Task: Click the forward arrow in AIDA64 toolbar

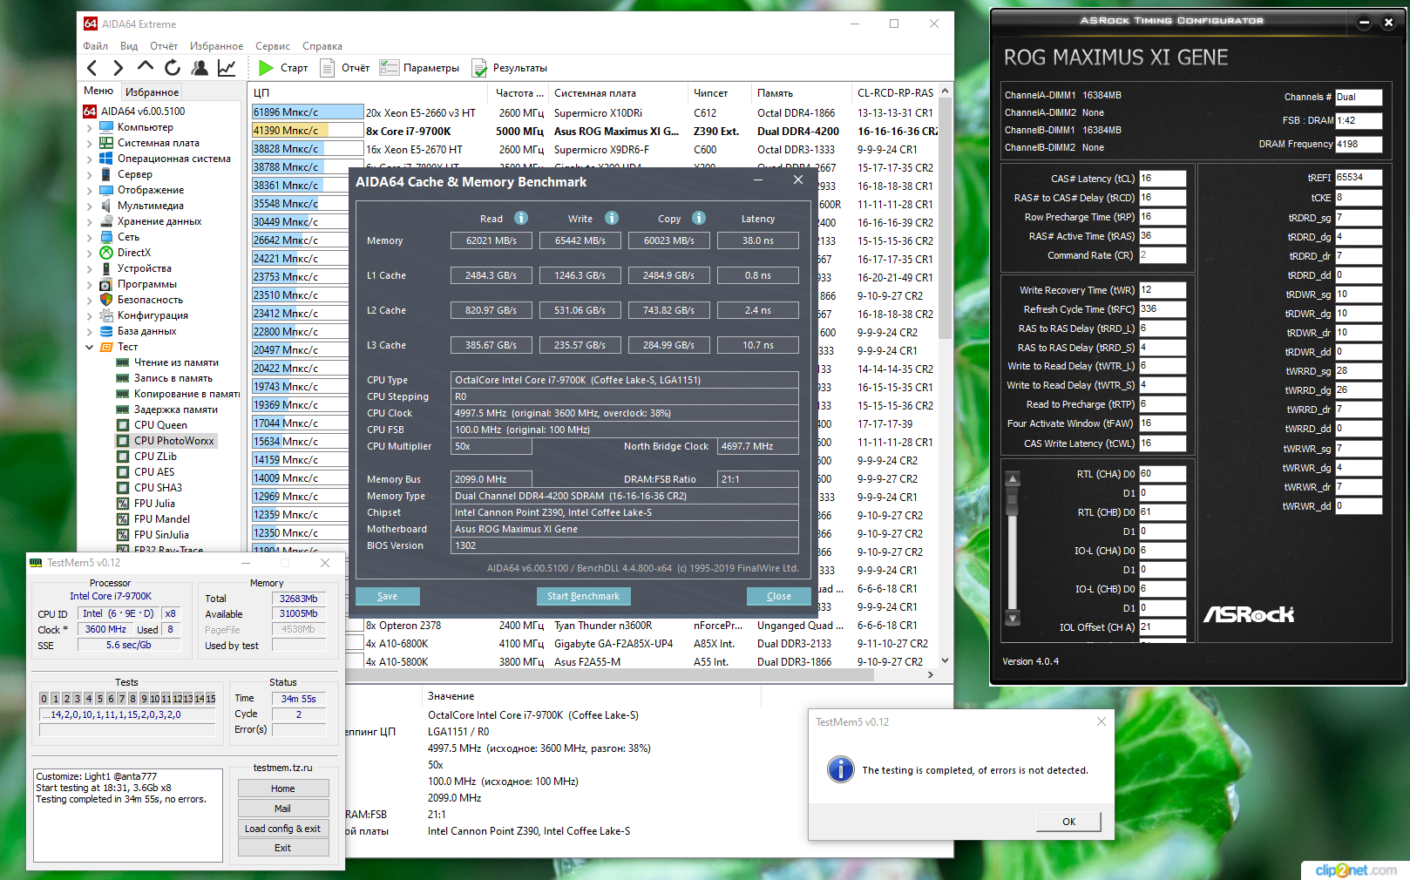Action: coord(119,68)
